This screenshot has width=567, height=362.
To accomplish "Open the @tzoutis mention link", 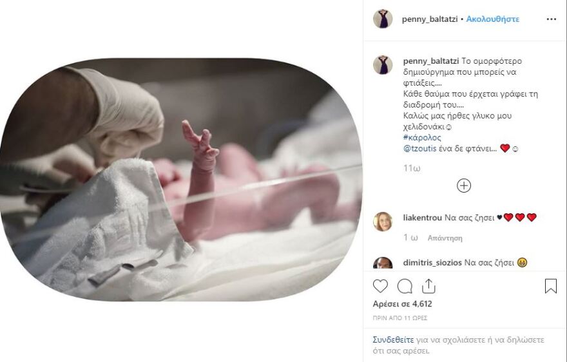I will tap(420, 148).
